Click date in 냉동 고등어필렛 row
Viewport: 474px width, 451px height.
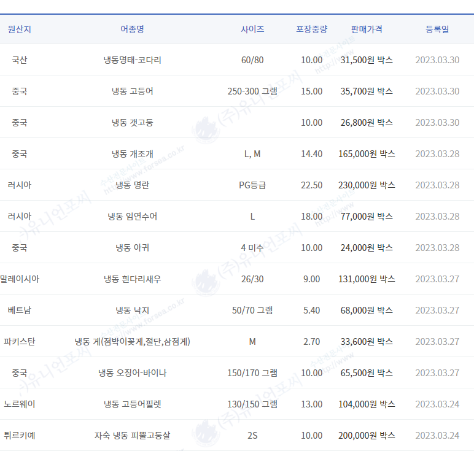tap(437, 404)
